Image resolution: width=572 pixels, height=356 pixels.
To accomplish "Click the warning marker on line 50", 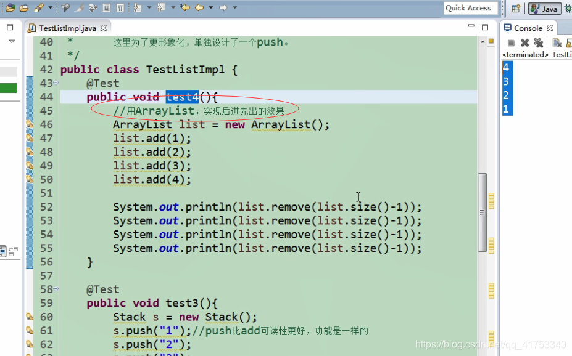I will [x=30, y=179].
